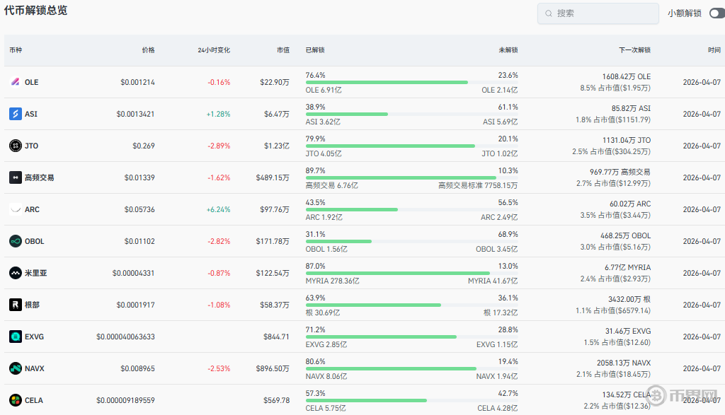The height and width of the screenshot is (415, 725).
Task: Click locked amount 高频交易标准 7758.15万
Action: tap(478, 185)
